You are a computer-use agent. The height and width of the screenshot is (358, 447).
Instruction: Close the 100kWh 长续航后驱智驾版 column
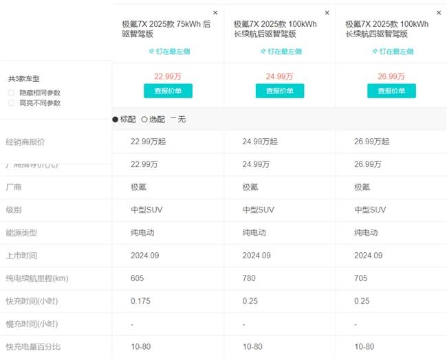327,13
